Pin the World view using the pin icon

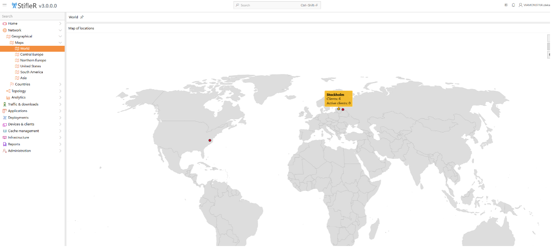tap(81, 17)
